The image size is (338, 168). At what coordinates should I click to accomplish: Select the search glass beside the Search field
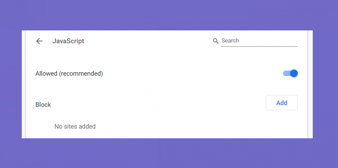(x=215, y=41)
